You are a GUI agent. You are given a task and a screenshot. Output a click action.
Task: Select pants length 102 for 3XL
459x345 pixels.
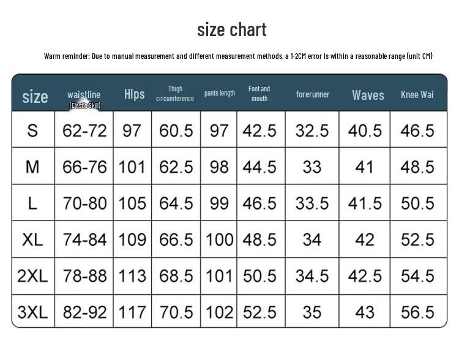point(220,312)
